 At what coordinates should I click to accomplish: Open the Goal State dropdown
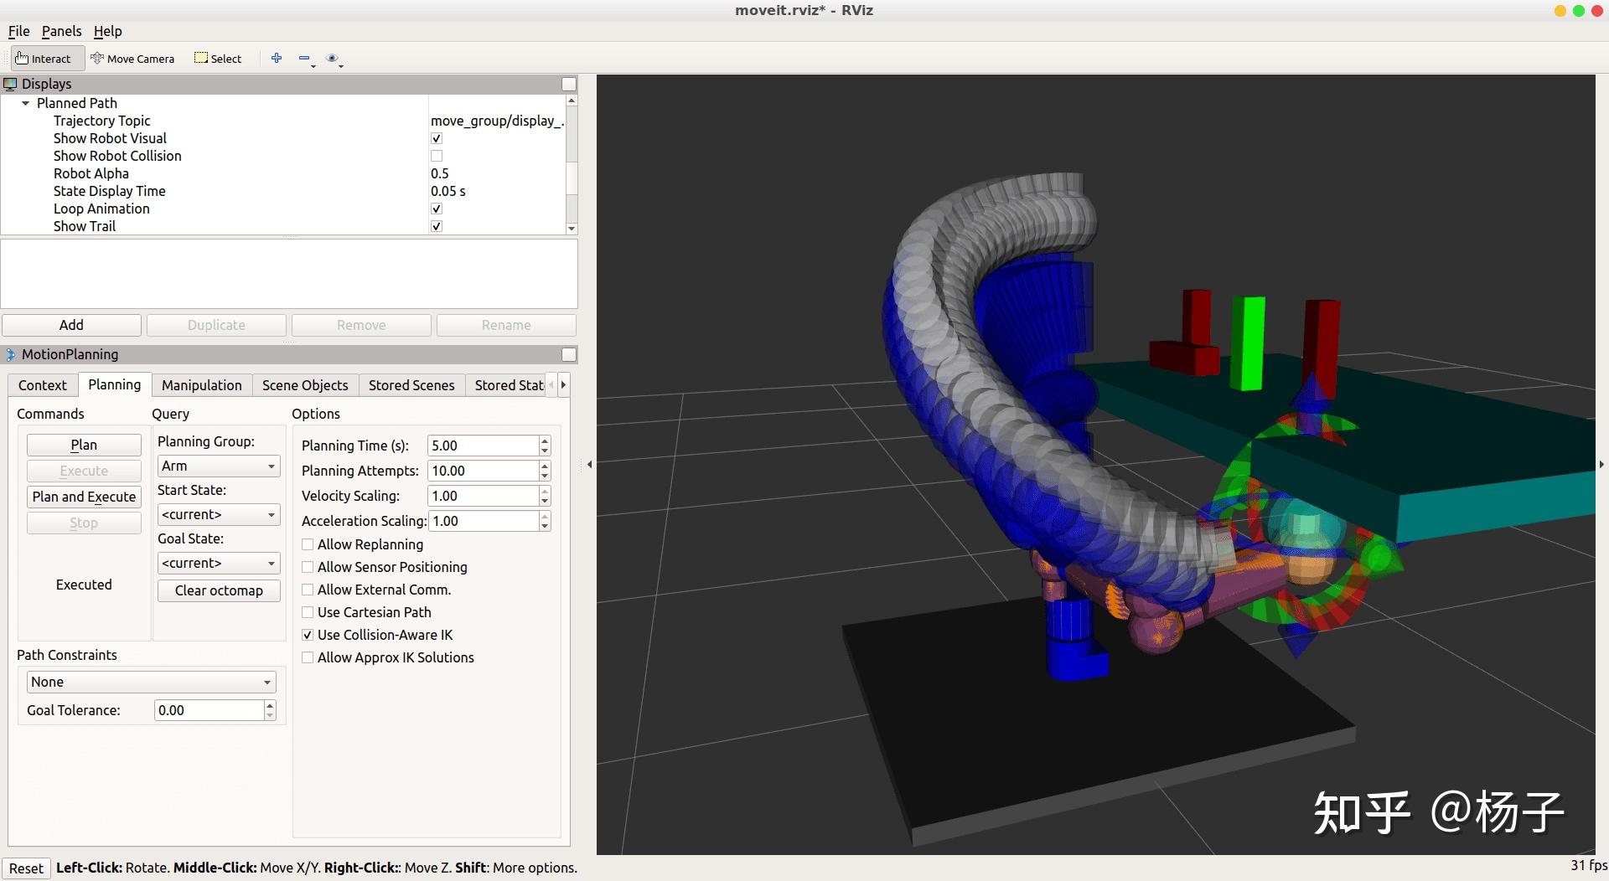pos(219,563)
